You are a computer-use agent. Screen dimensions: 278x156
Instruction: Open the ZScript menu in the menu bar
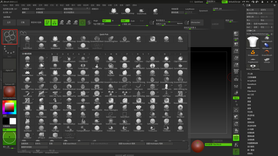(134, 5)
